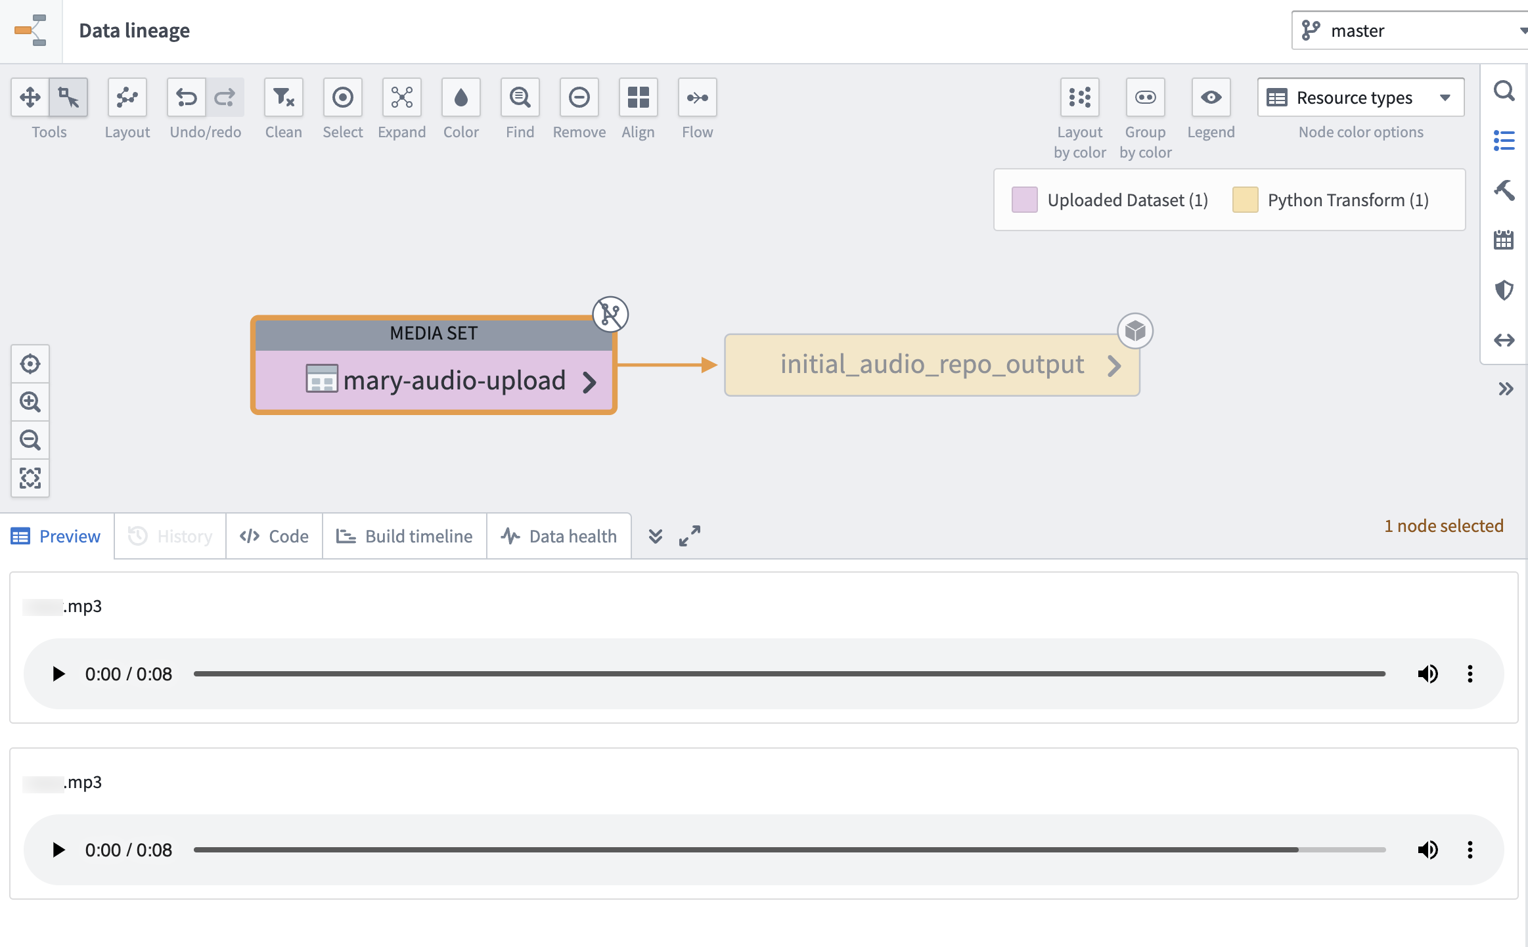1528x947 pixels.
Task: Expand the right sidebar double chevron
Action: point(1506,389)
